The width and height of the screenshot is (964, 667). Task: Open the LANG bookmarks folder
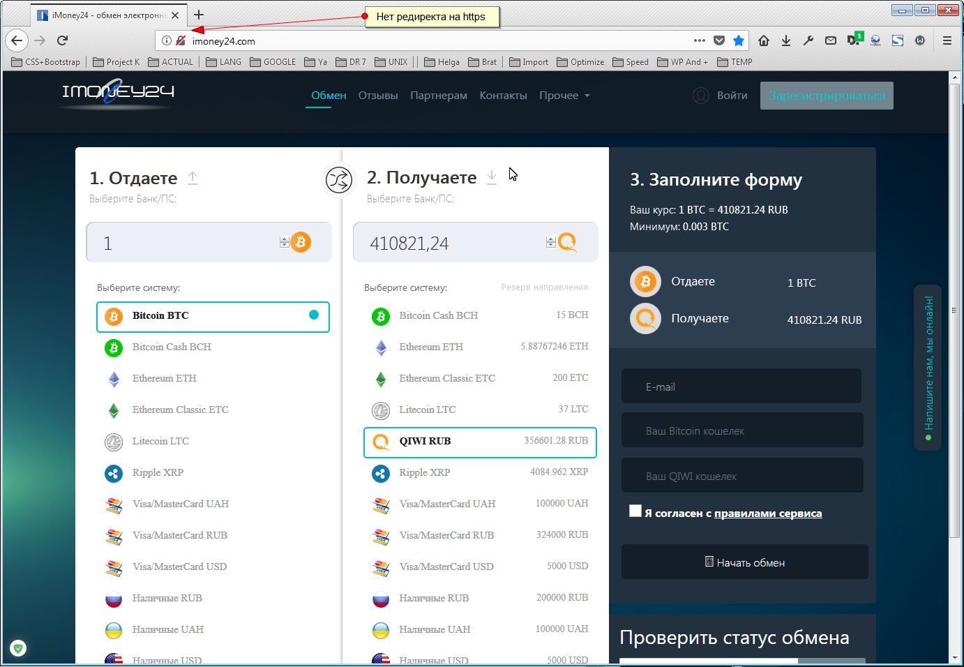(x=223, y=62)
